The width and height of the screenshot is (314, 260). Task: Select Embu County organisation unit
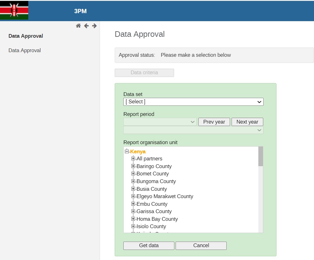(x=152, y=204)
